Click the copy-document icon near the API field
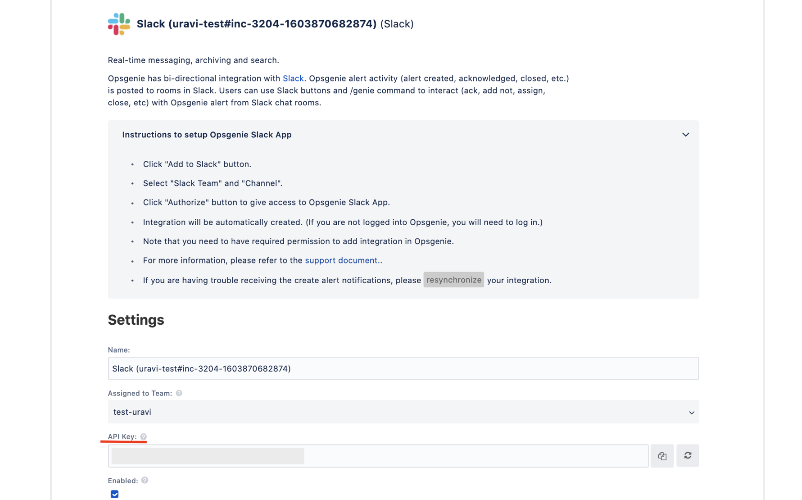The image size is (802, 500). pyautogui.click(x=662, y=455)
